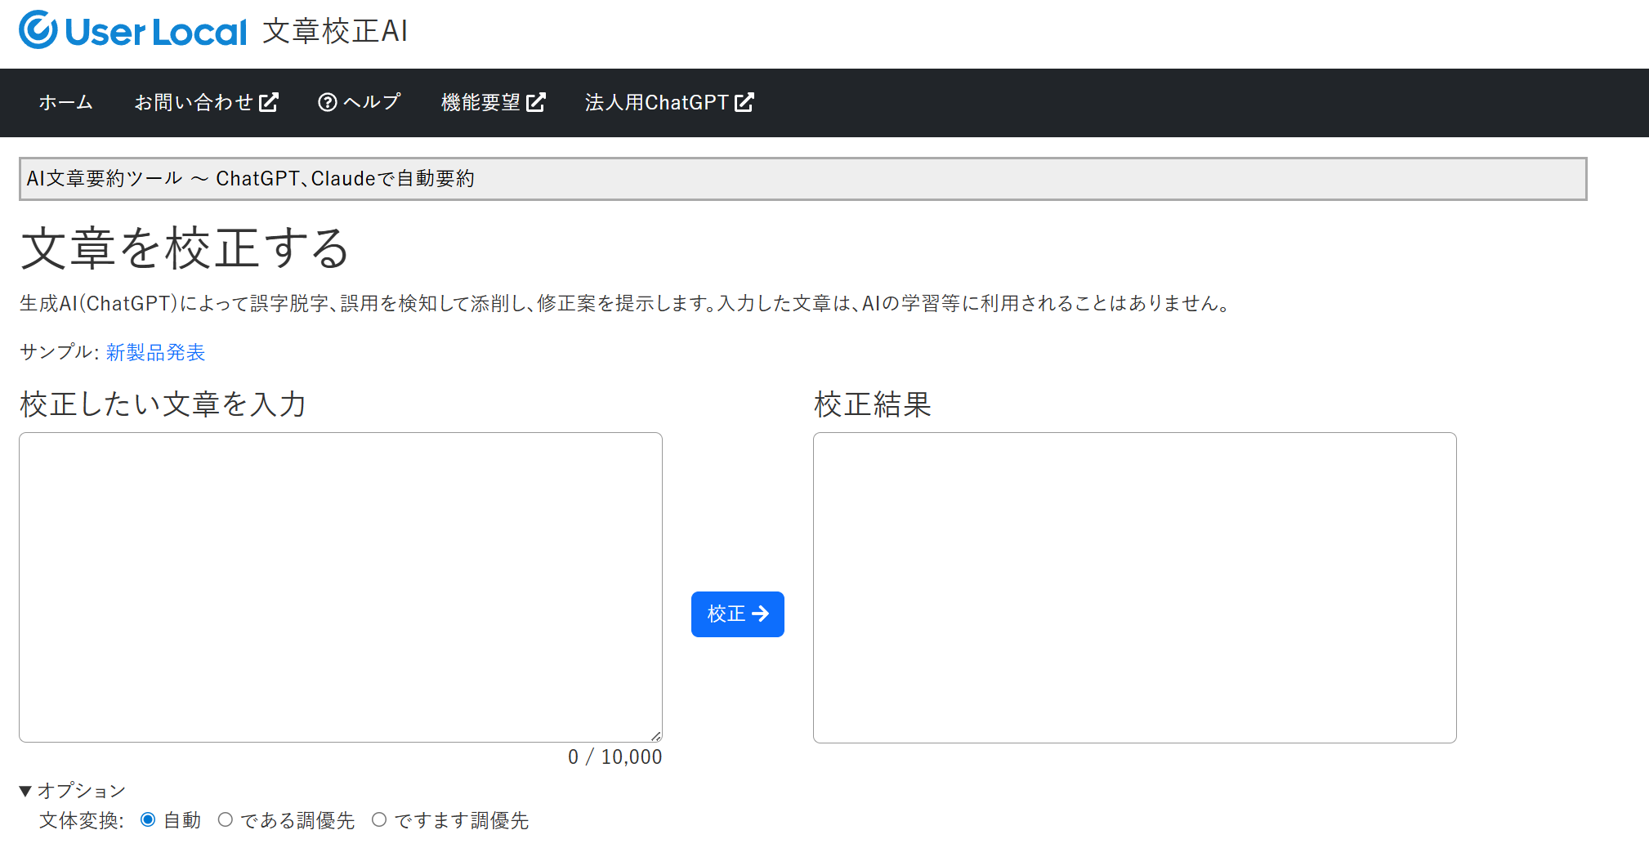Image resolution: width=1649 pixels, height=857 pixels.
Task: Select the 自動 style conversion option
Action: pyautogui.click(x=148, y=820)
